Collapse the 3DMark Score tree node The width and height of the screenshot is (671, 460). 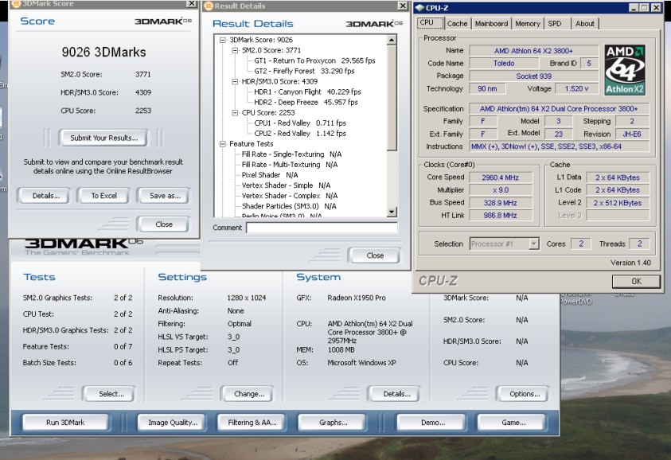(x=223, y=40)
